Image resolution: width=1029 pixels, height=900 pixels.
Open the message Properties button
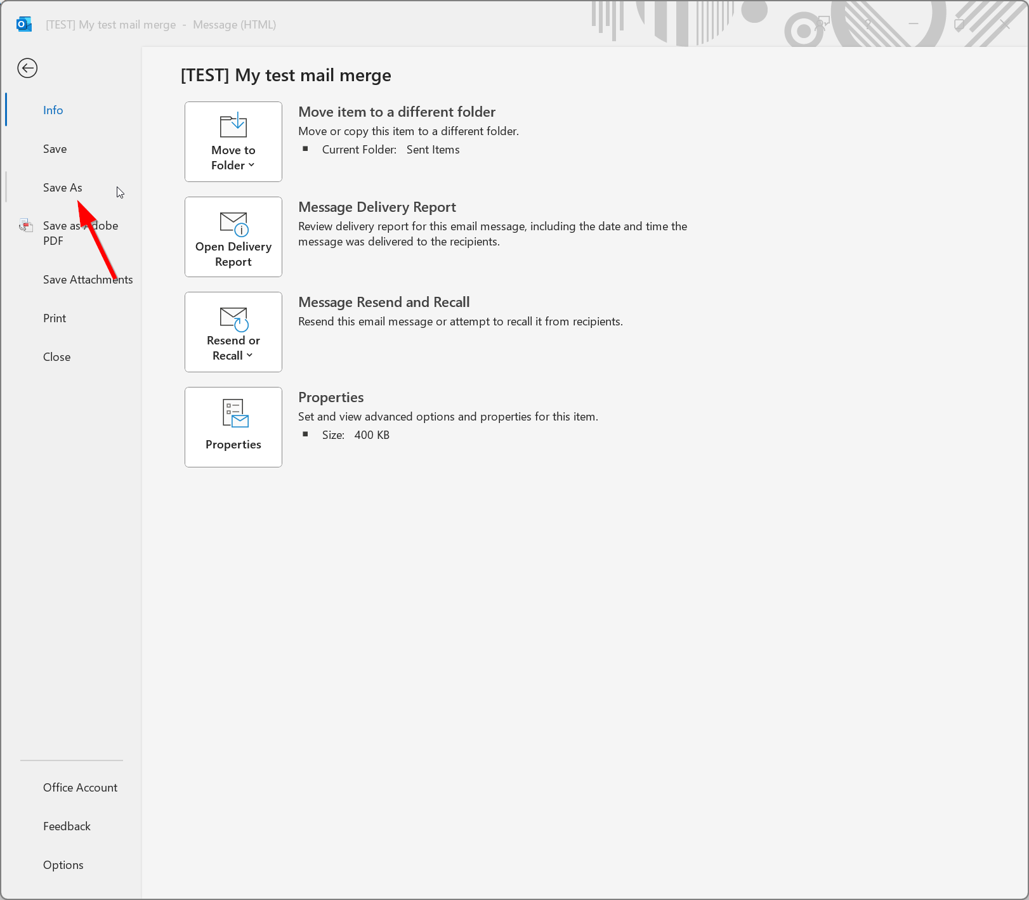click(233, 427)
